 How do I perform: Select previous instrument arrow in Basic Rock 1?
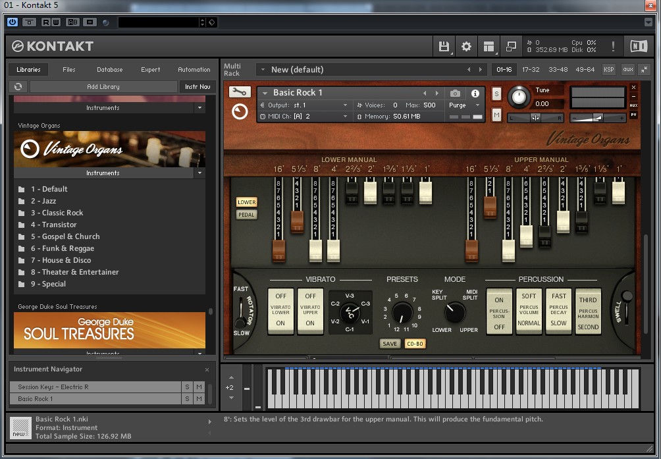coord(425,93)
